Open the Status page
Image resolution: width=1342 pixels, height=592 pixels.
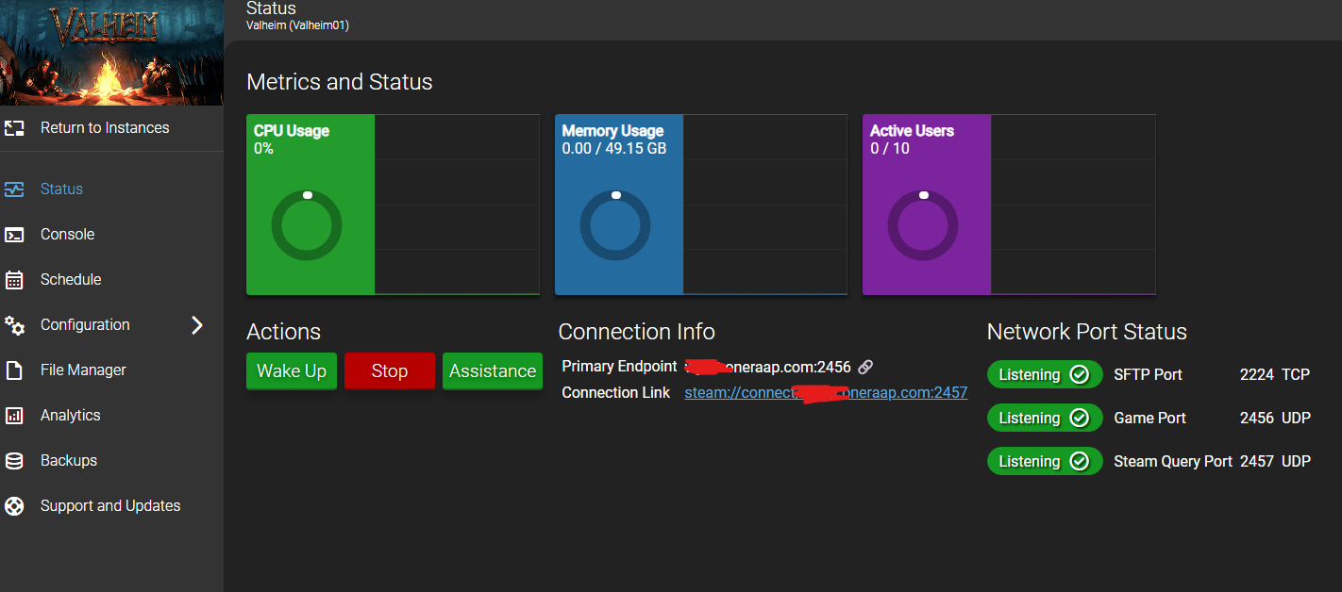coord(111,189)
